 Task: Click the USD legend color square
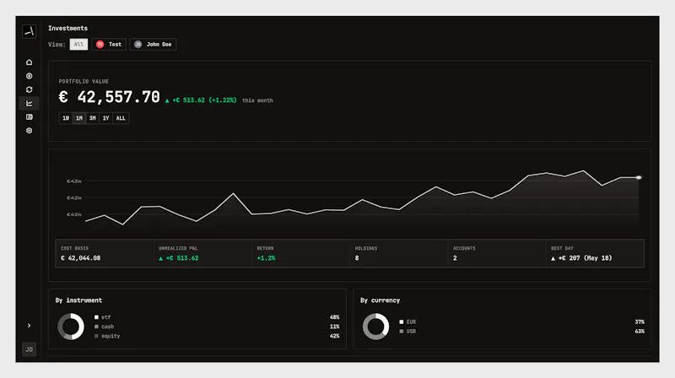(402, 332)
